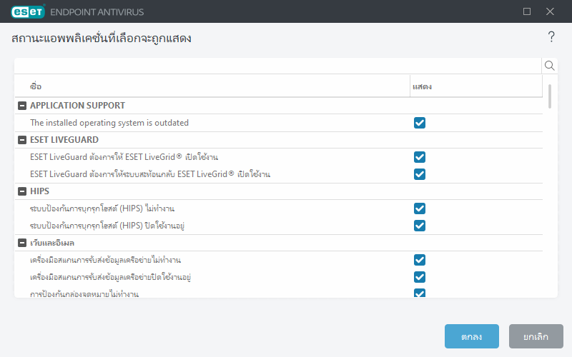Viewport: 572px width, 357px height.
Task: Click the search magnifier icon
Action: (550, 66)
